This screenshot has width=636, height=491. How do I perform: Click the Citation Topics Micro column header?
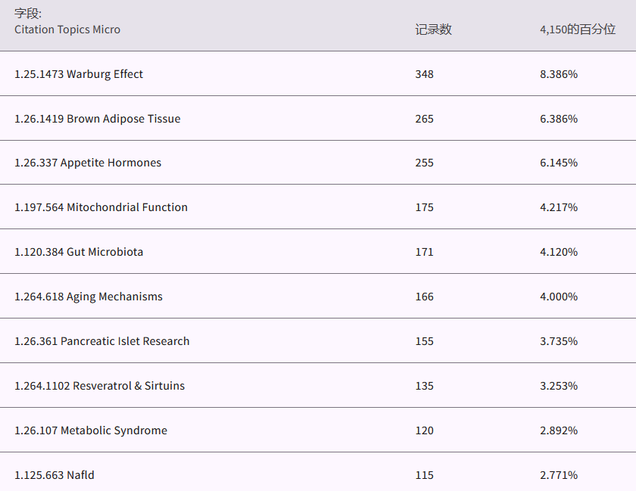click(x=67, y=30)
